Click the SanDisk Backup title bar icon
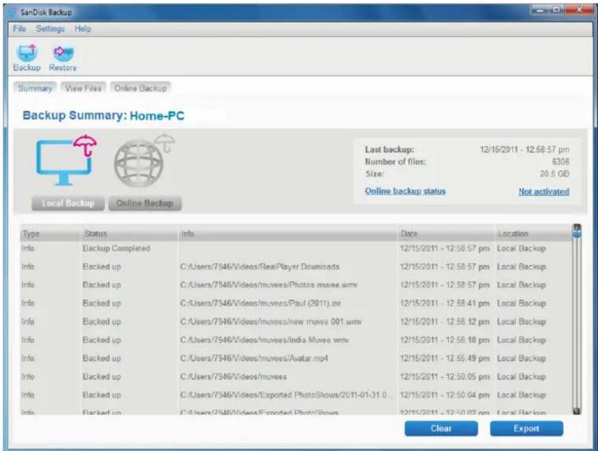Viewport: 598px width, 451px height. point(13,12)
